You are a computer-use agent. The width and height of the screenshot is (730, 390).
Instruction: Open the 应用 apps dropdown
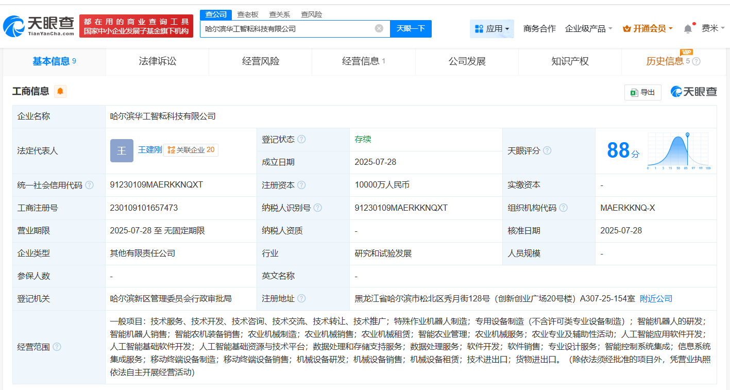click(x=491, y=28)
